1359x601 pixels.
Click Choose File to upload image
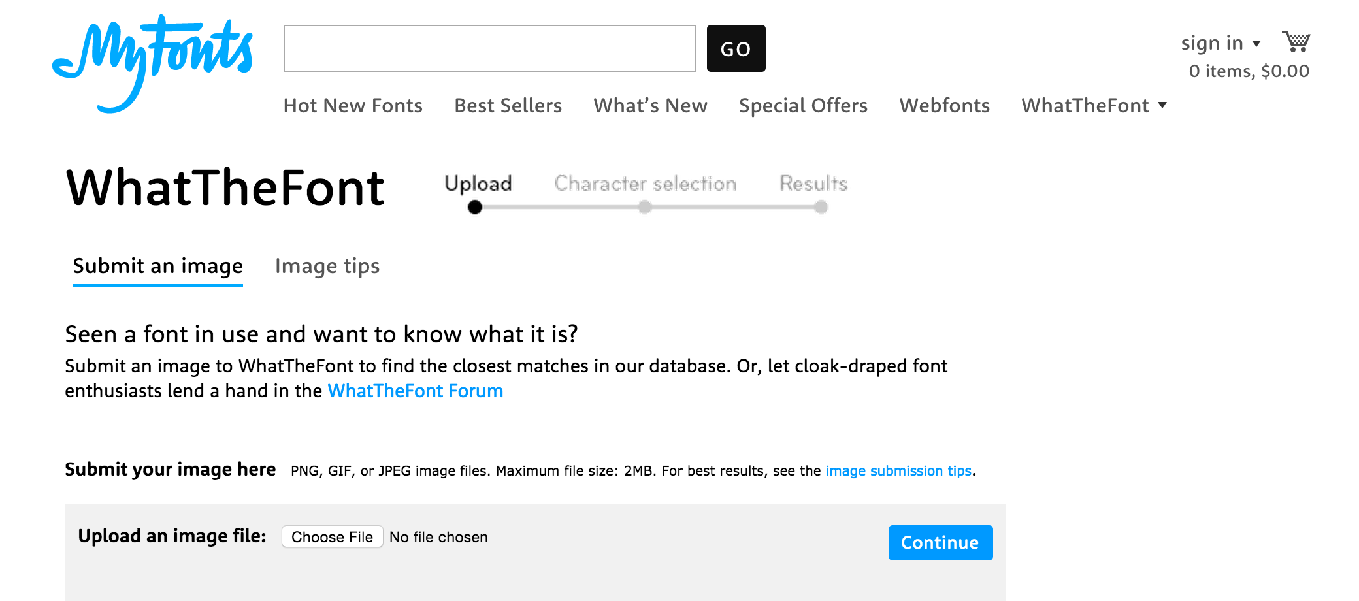click(333, 537)
